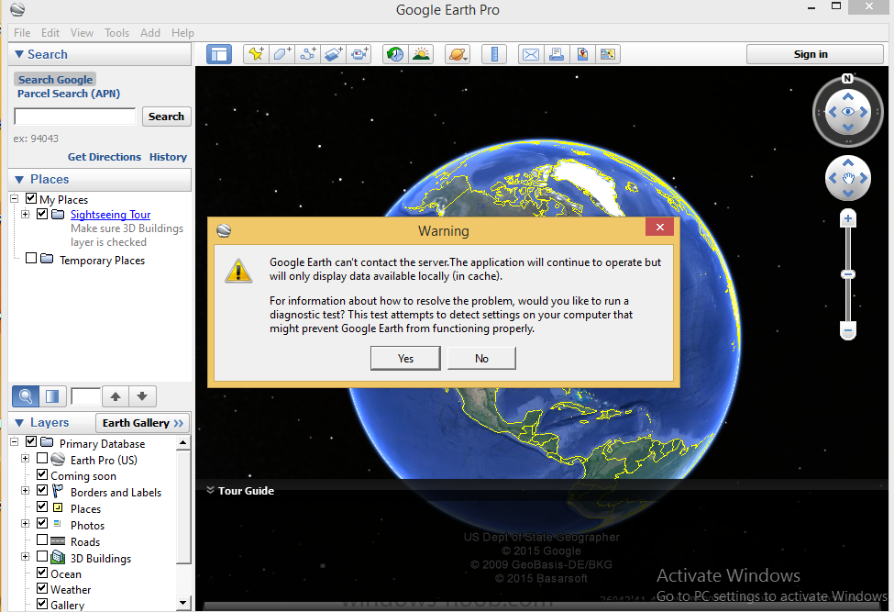This screenshot has width=894, height=612.
Task: Uncheck the My Places checkbox
Action: point(31,198)
